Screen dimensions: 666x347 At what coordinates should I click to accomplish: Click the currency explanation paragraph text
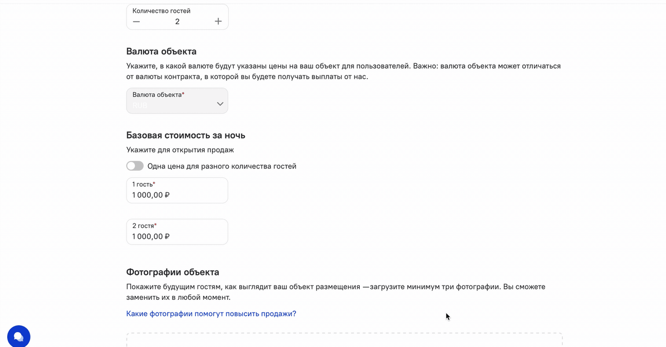(x=344, y=71)
